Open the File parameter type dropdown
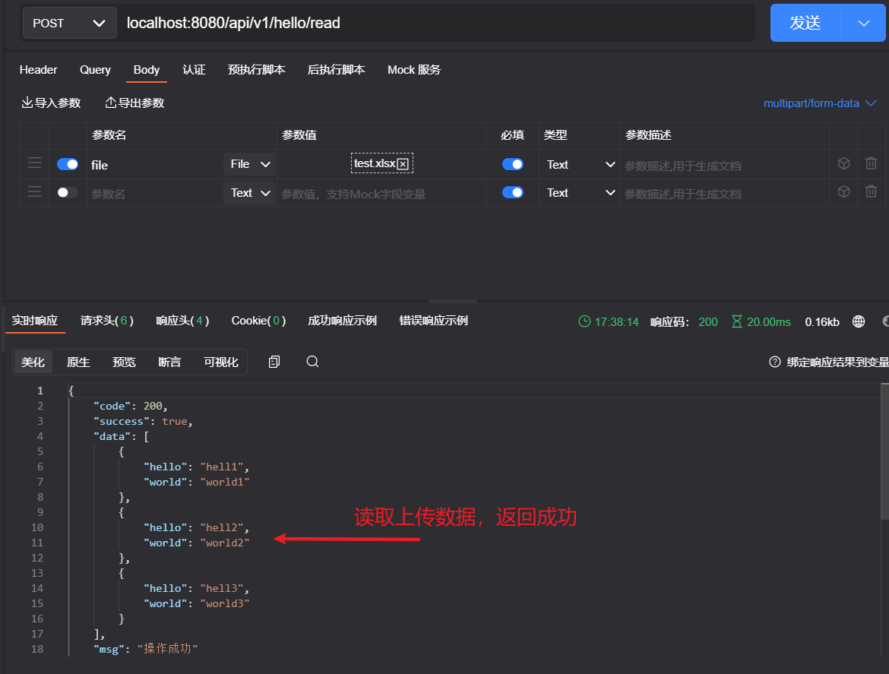The height and width of the screenshot is (674, 889). click(x=249, y=164)
